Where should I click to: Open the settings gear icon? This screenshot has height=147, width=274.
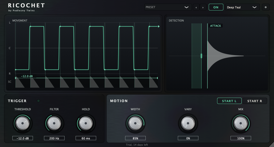click(266, 7)
